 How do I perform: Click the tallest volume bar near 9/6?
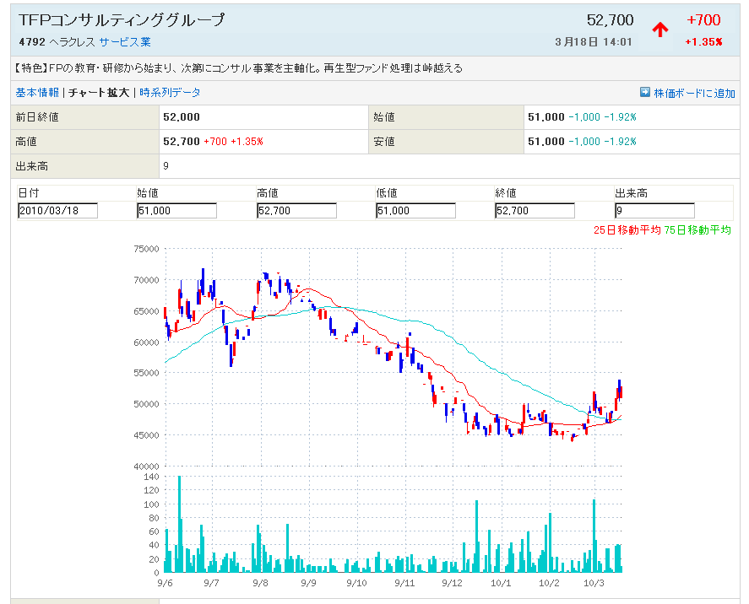pos(179,523)
